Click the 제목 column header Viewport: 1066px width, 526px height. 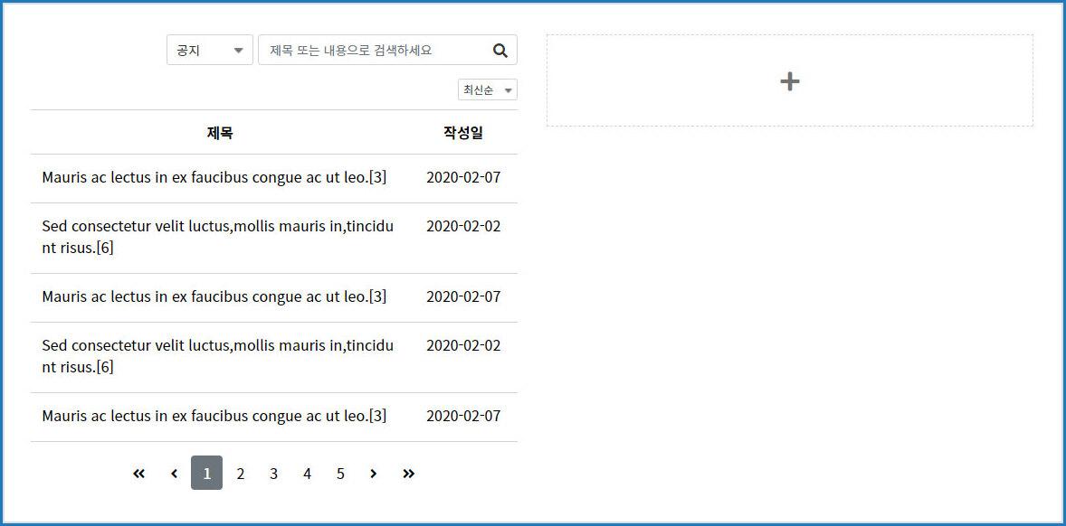pos(220,133)
